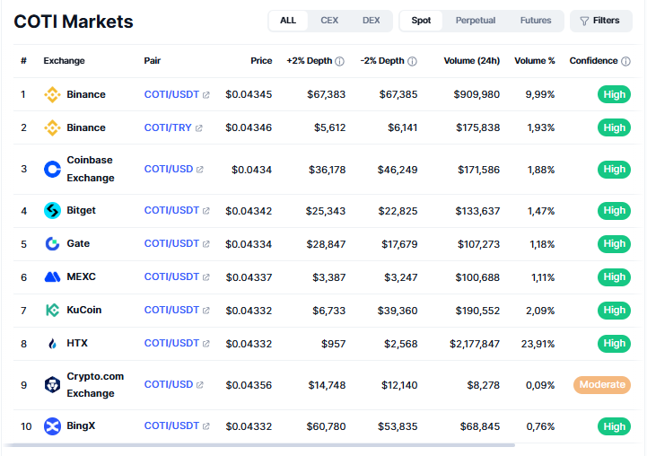The width and height of the screenshot is (647, 456).
Task: Click external link icon for Bitget COTI/USDT
Action: pos(205,211)
